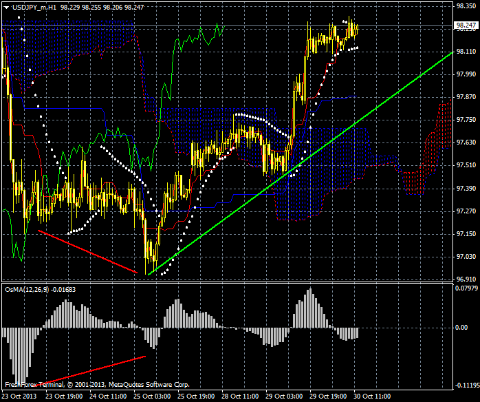Click the 24 Oct 11:00 time label
Screen dimensions: 480x402
[109, 396]
